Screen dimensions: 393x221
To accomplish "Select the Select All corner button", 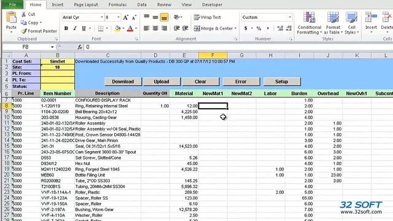I will point(7,55).
